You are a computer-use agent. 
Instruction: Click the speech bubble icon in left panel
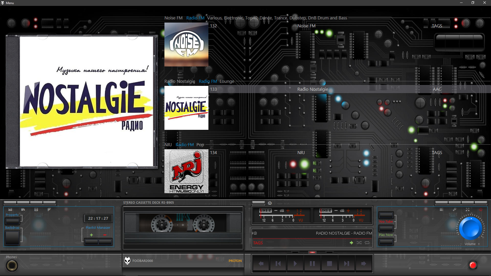coord(49,210)
